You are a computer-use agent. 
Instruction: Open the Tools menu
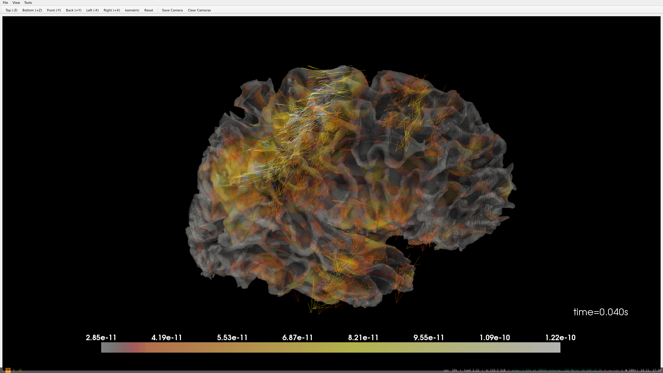pyautogui.click(x=28, y=3)
